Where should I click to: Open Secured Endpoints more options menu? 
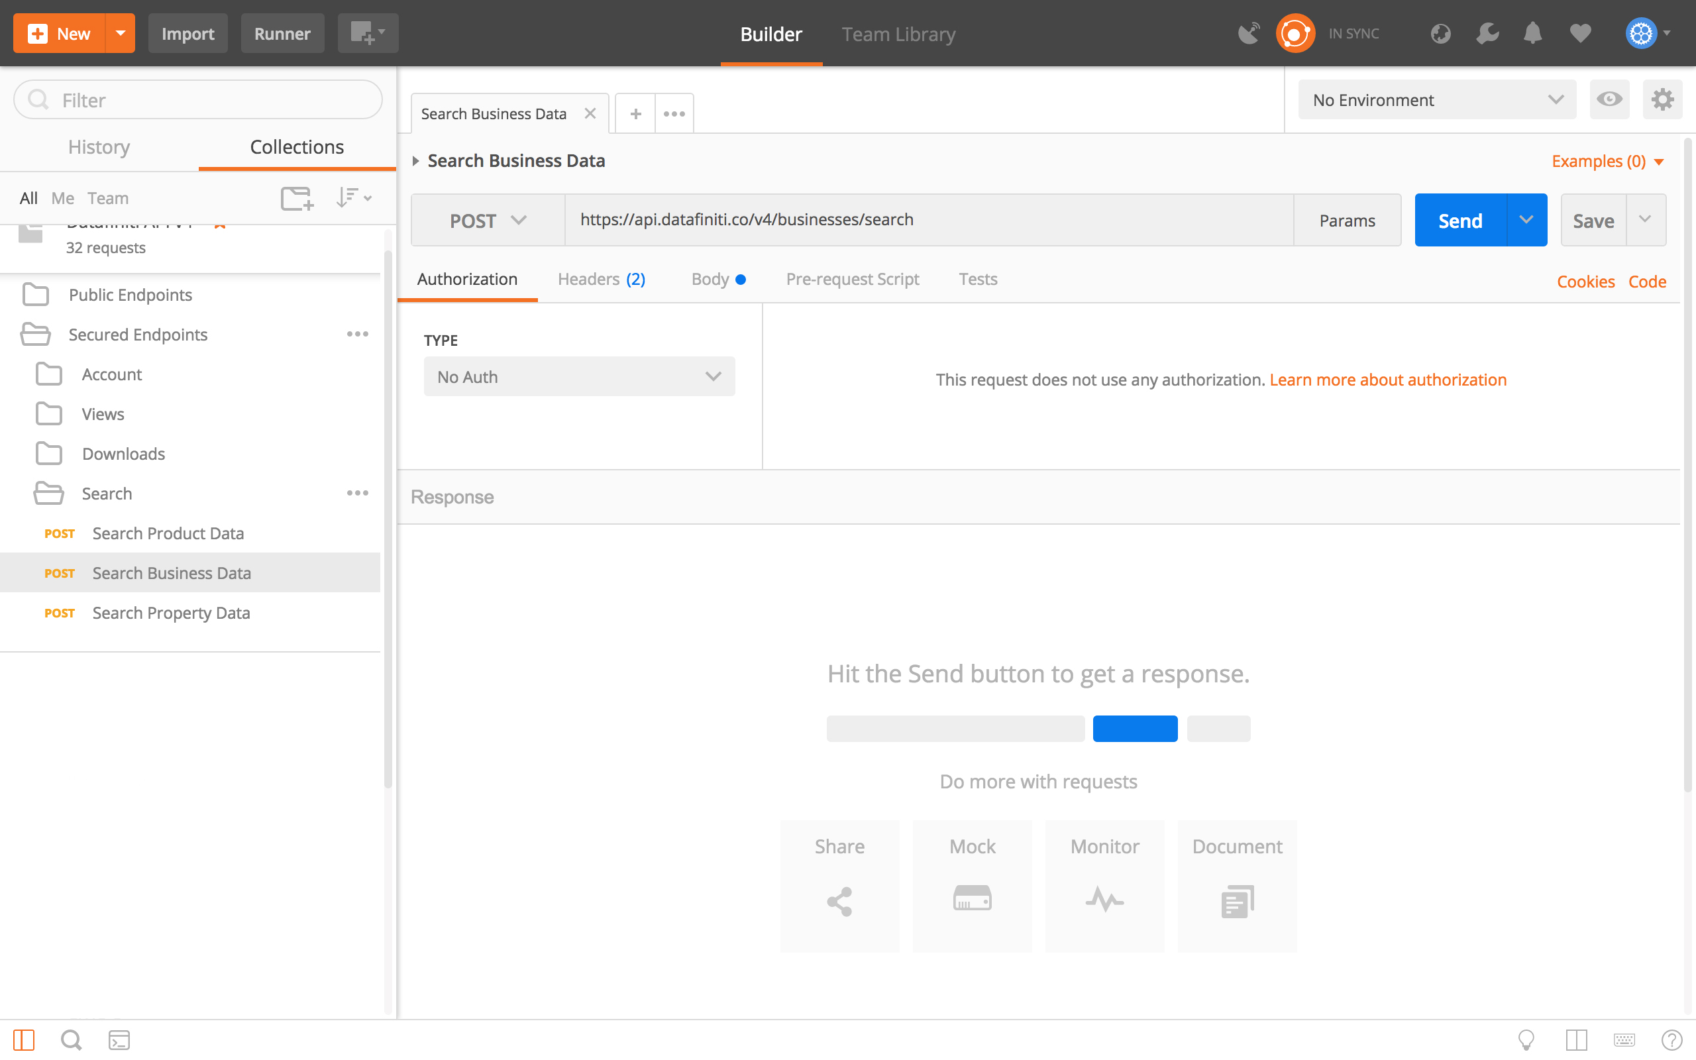(x=358, y=335)
